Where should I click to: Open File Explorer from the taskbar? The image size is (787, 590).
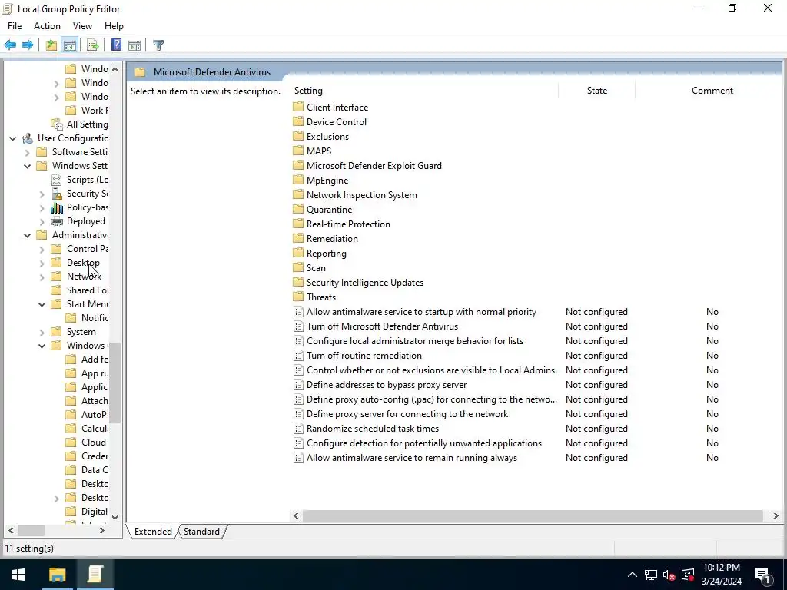[x=57, y=575]
